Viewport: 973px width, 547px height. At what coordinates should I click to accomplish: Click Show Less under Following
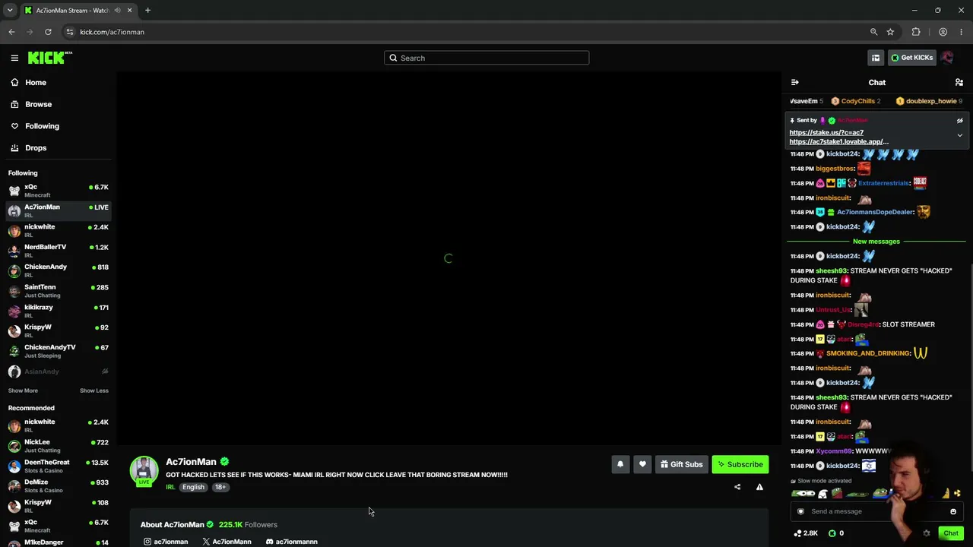click(x=94, y=390)
